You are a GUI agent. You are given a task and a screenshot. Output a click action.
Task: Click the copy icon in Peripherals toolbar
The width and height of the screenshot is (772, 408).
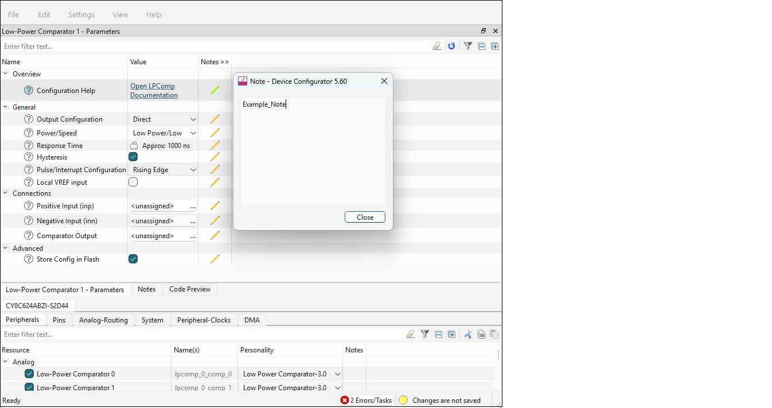point(481,334)
